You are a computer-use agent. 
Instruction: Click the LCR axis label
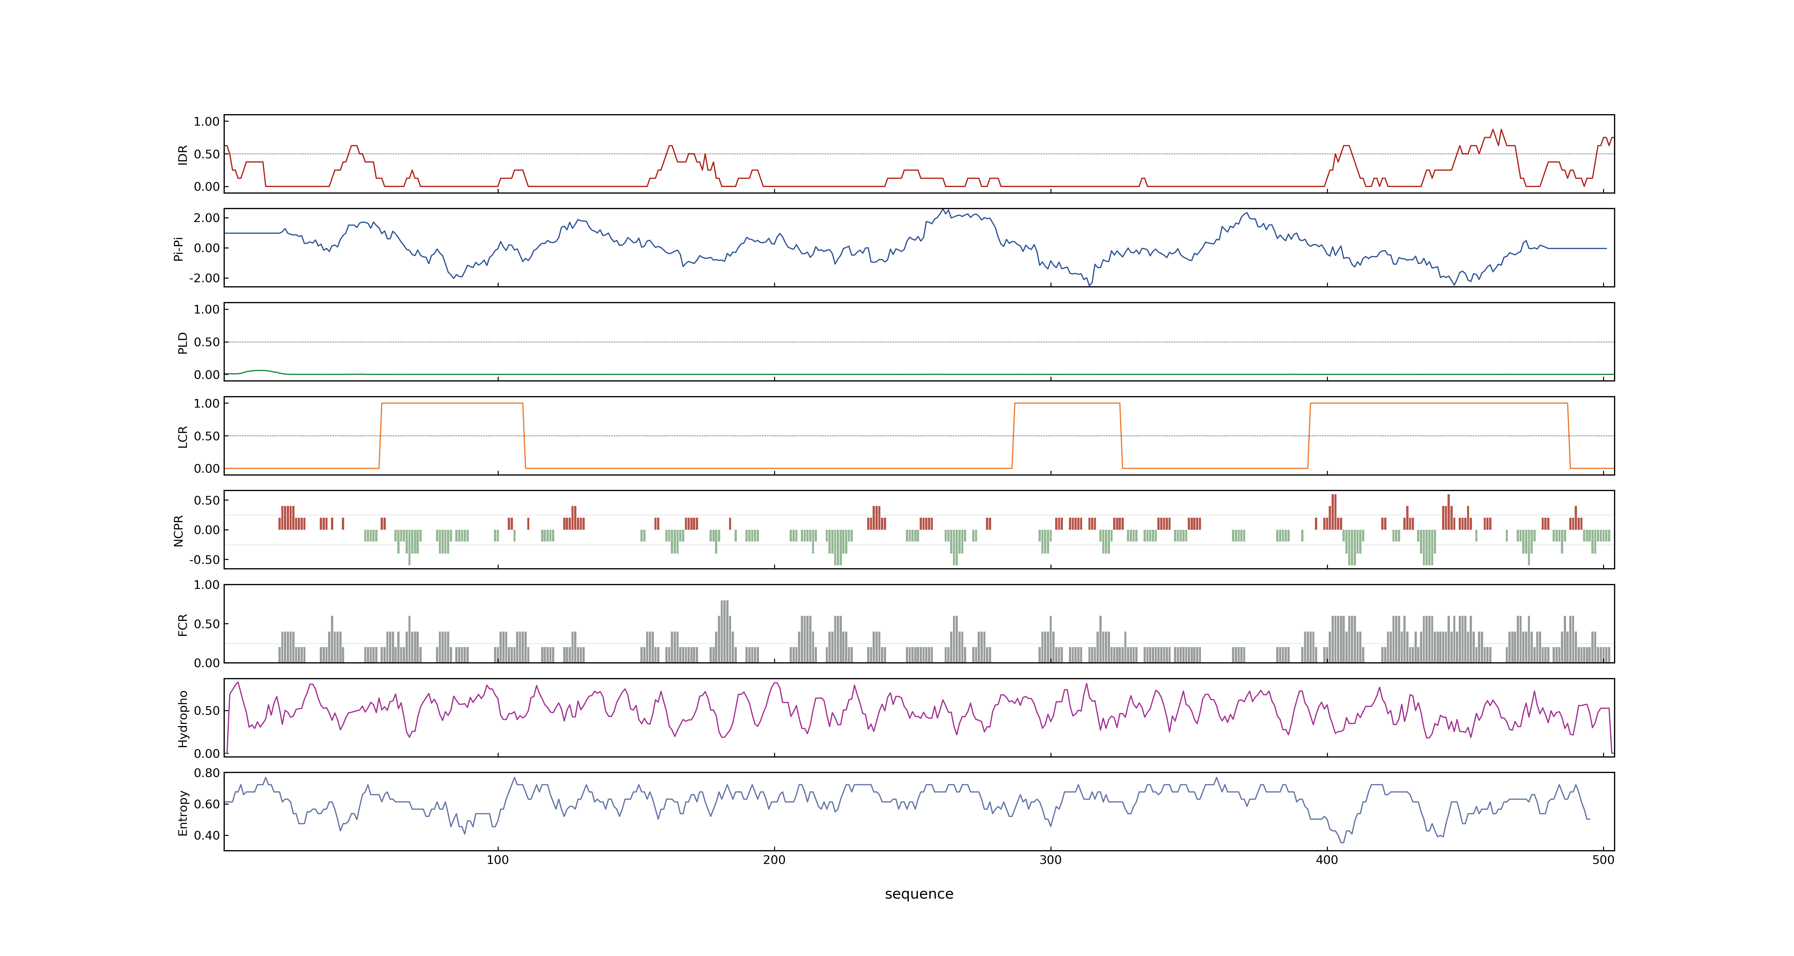pyautogui.click(x=183, y=436)
